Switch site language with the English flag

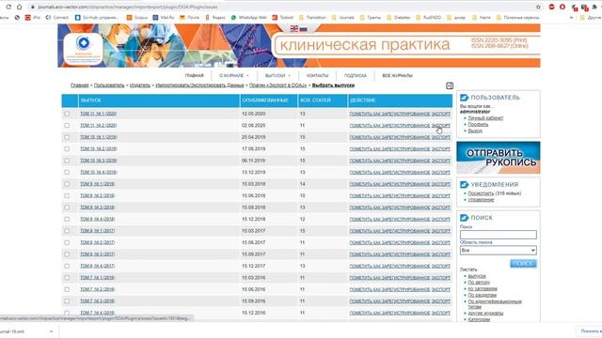294,29
